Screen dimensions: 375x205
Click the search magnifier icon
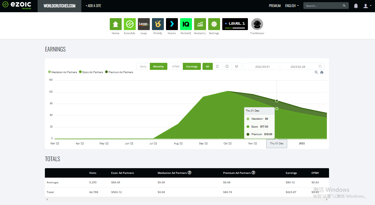coord(344,6)
